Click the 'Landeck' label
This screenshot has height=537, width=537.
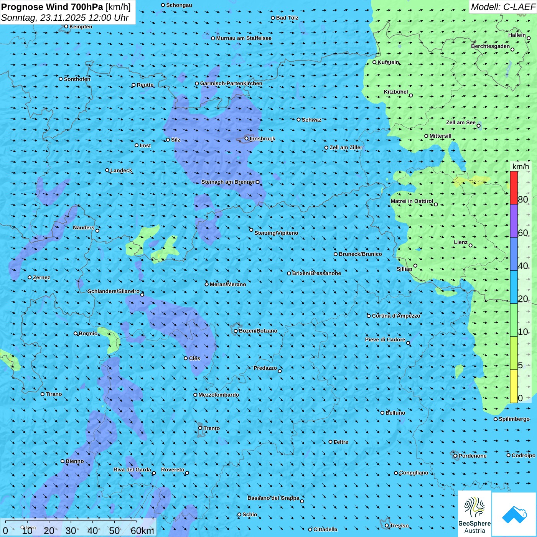(121, 170)
